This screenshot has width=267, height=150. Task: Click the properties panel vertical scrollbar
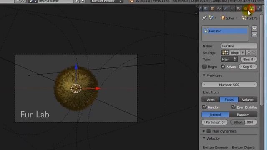coord(262,60)
